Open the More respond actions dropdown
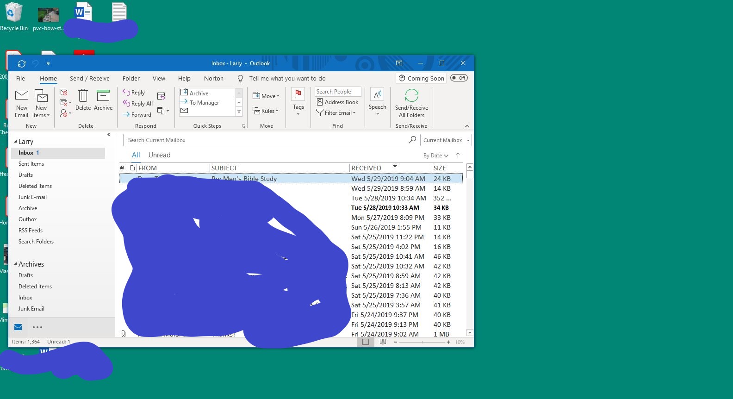Image resolution: width=733 pixels, height=399 pixels. [163, 111]
